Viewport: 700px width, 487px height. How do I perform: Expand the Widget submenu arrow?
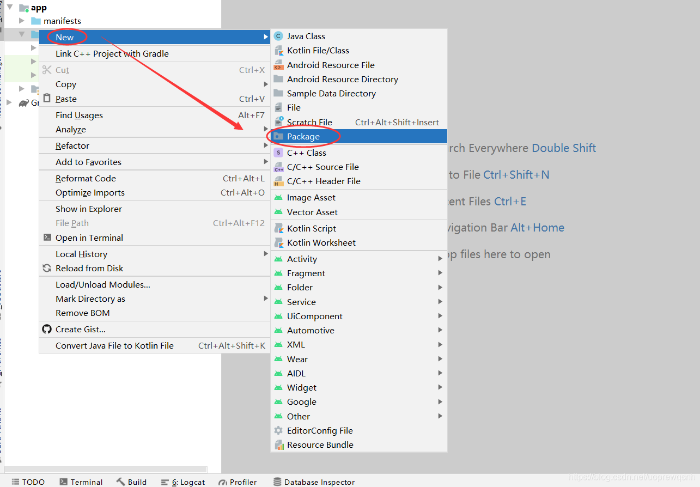[440, 388]
